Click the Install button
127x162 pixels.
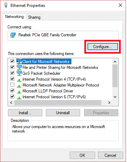[25, 113]
